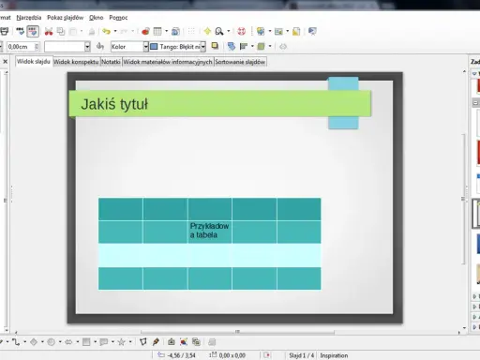Image resolution: width=480 pixels, height=360 pixels.
Task: Open the Okno menu
Action: (x=96, y=18)
